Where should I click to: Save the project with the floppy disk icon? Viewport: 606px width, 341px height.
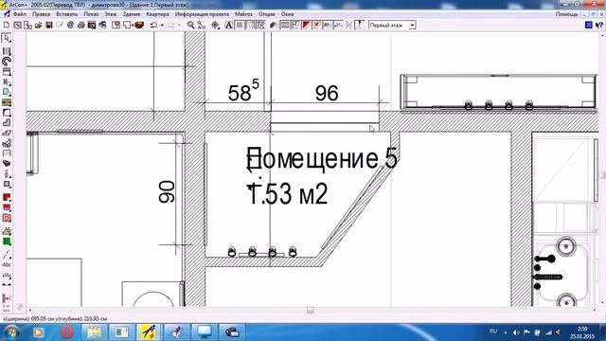(48, 26)
